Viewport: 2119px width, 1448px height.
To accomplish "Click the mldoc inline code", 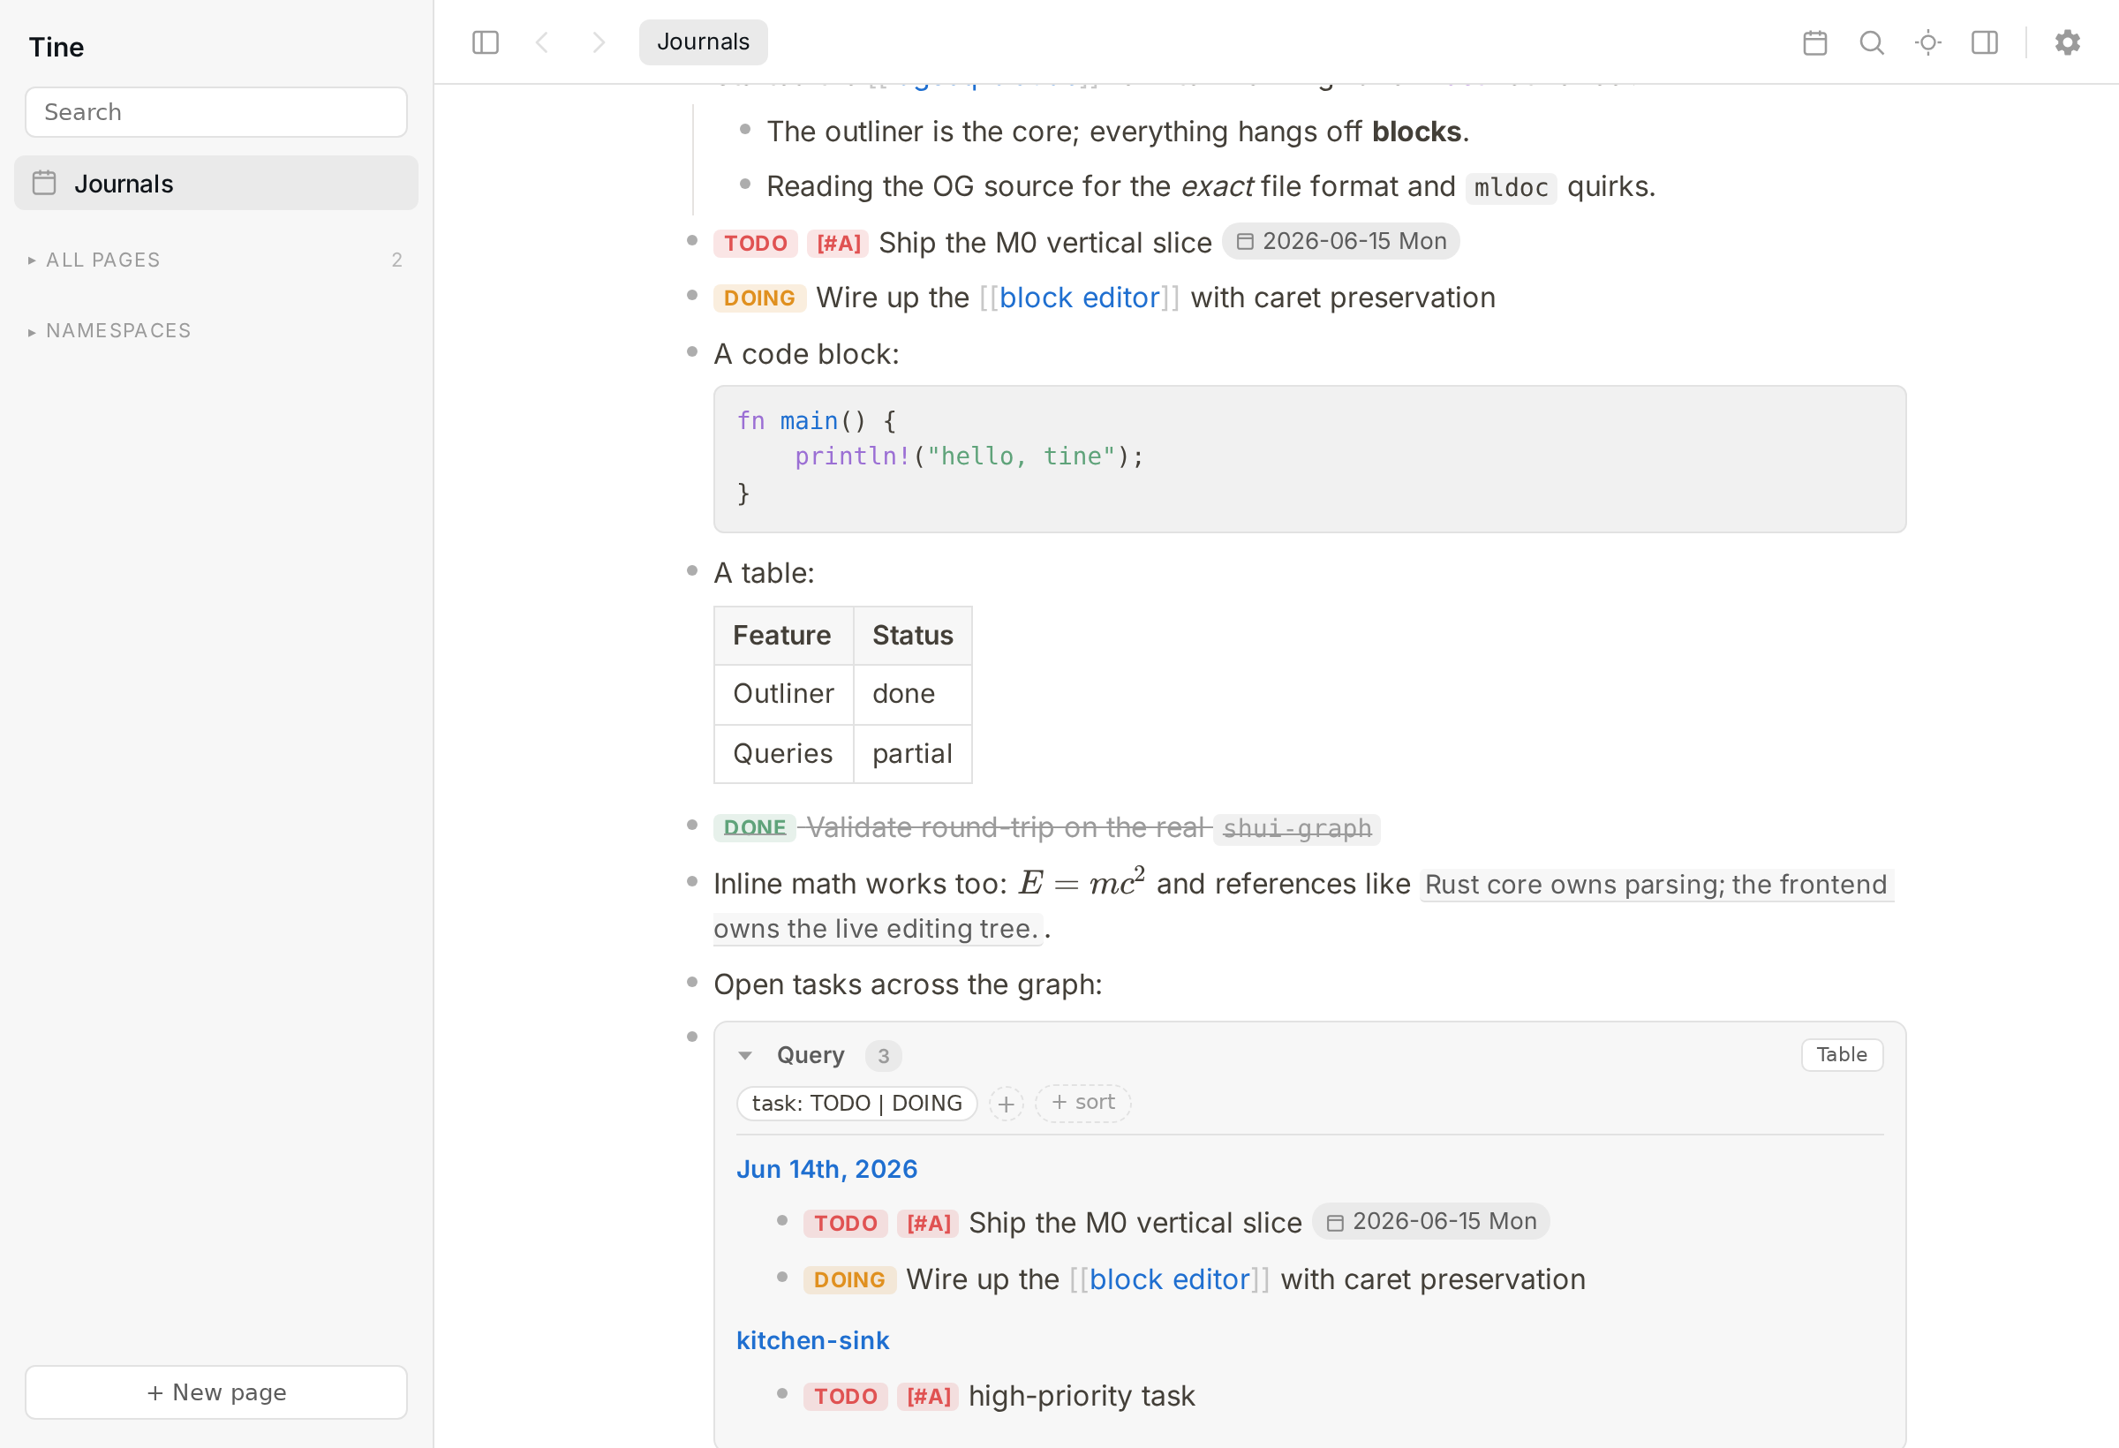I will pyautogui.click(x=1511, y=188).
